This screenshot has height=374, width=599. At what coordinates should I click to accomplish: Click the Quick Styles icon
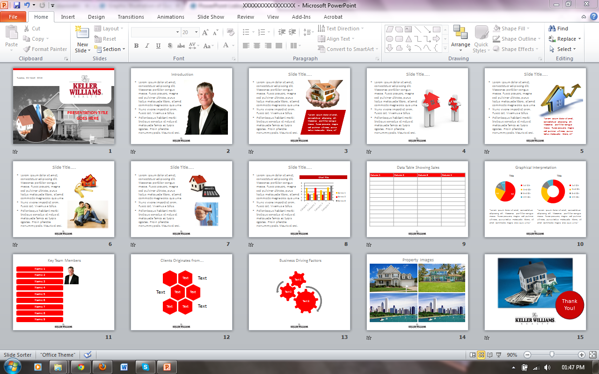482,32
